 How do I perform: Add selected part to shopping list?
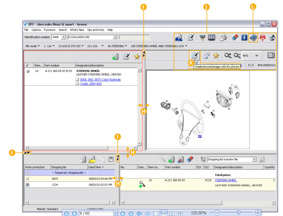[115, 57]
